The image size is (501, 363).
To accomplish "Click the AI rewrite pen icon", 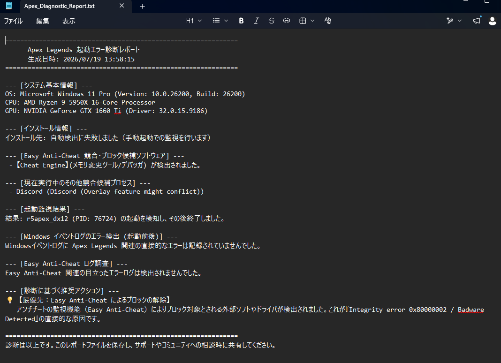I will coord(450,21).
